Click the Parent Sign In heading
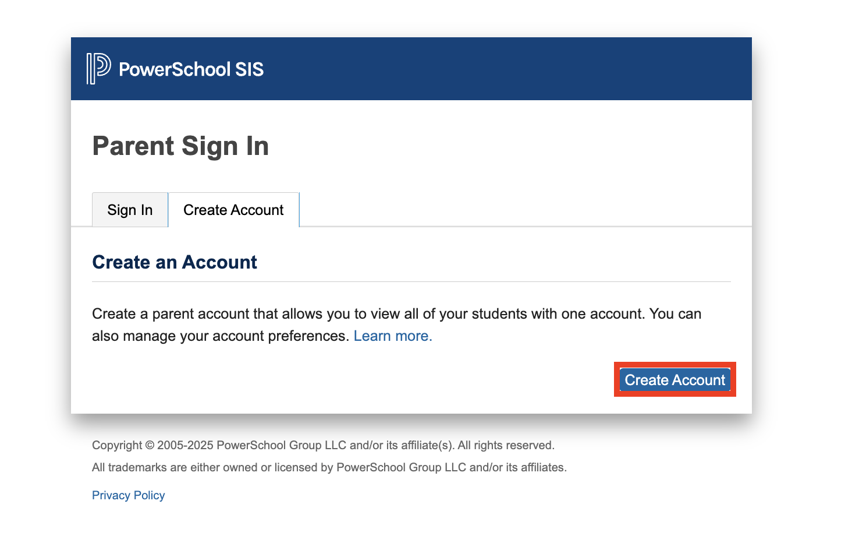The image size is (859, 536). 180,146
